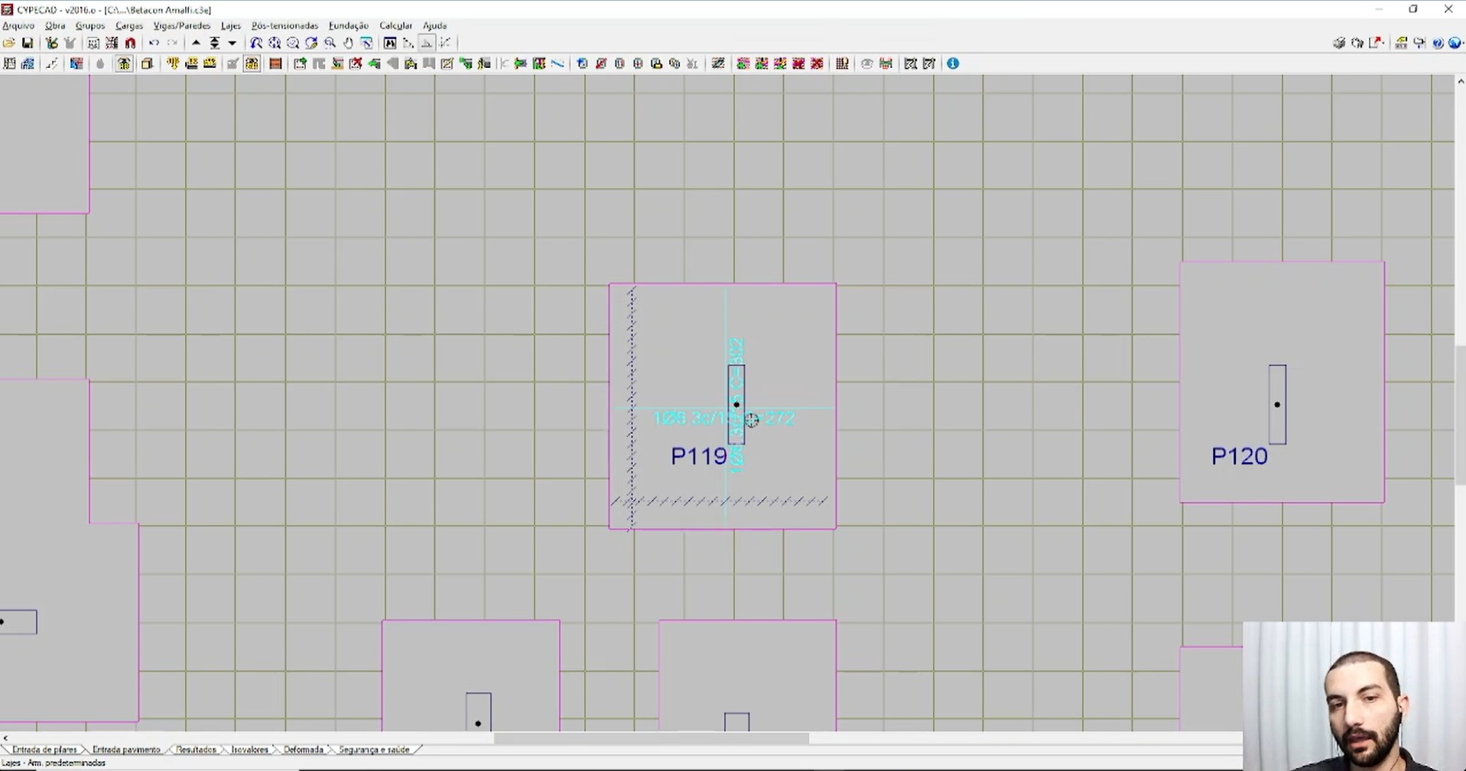1466x771 pixels.
Task: Click the redraw refresh view icon
Action: click(x=311, y=44)
